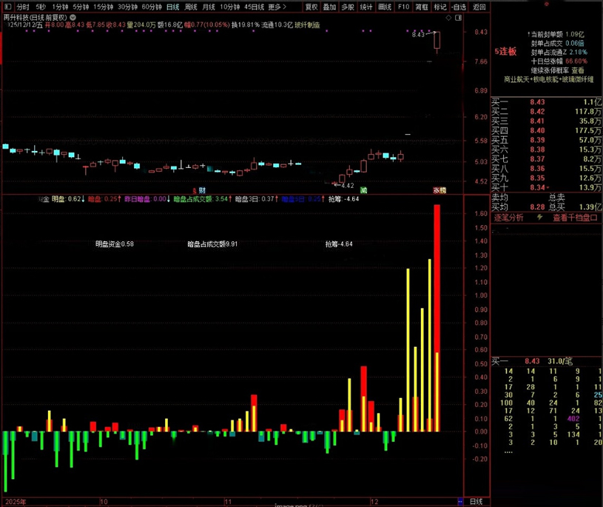Screen dimensions: 603x507
Task: Click the 暗盘占成交额 indicator label
Action: (x=192, y=199)
